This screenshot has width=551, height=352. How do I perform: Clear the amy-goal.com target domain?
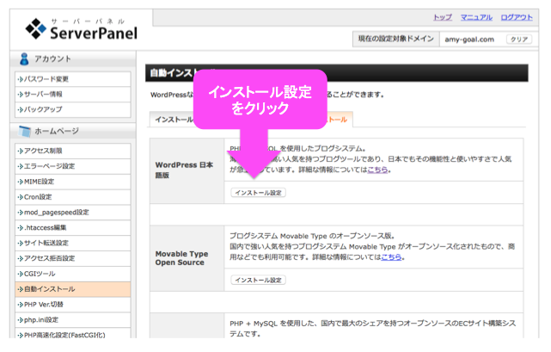[519, 40]
